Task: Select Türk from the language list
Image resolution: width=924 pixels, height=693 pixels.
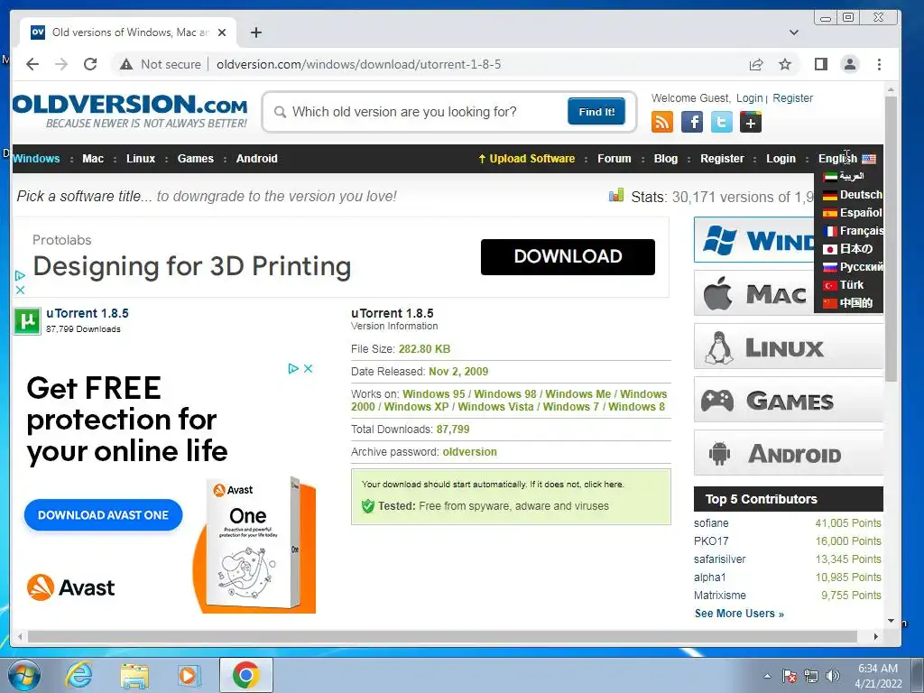Action: click(844, 285)
